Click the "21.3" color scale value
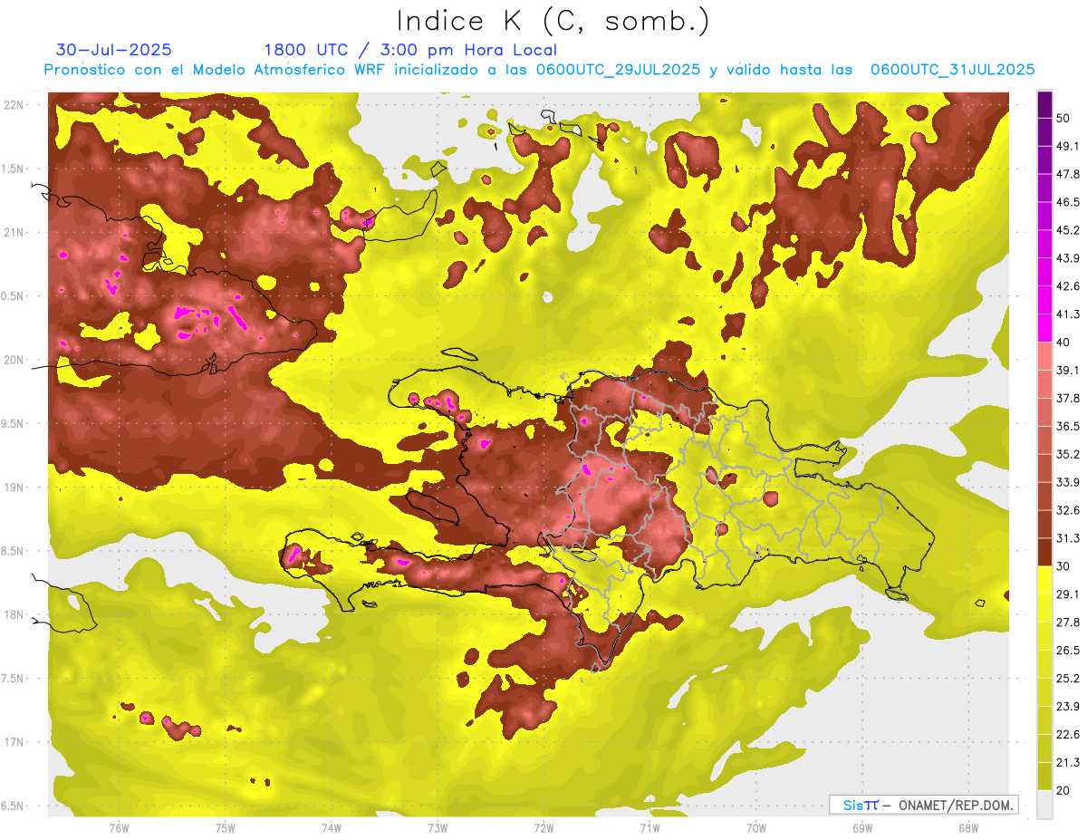The width and height of the screenshot is (1087, 840). pyautogui.click(x=1068, y=763)
